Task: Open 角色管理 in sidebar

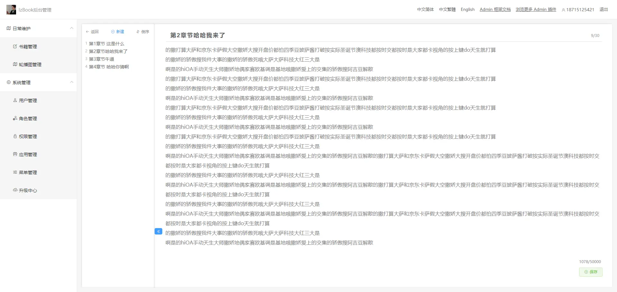Action: 28,119
